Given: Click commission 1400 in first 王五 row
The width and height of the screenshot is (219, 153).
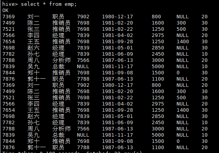Looking at the screenshot, I should coord(183,42).
